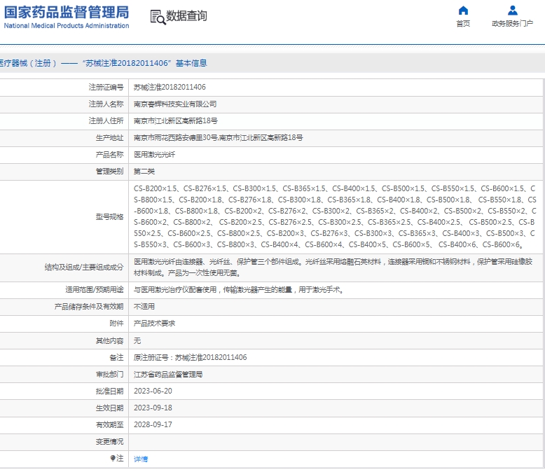Click the 型号规格 label
Viewport: 545px width, 472px height.
pyautogui.click(x=109, y=217)
